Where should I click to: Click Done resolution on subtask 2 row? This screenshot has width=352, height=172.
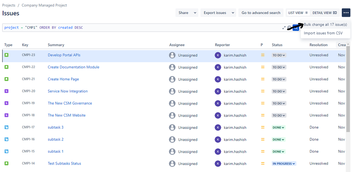click(314, 139)
